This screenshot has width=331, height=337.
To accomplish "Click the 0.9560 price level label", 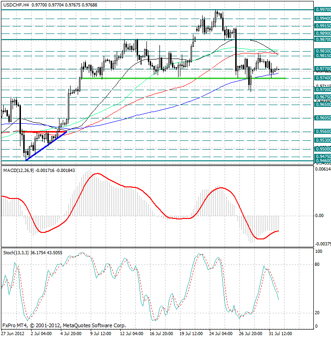I will click(x=323, y=132).
